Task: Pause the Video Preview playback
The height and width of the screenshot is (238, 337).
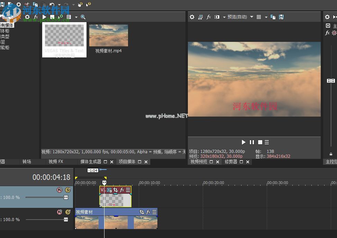Action: point(252,142)
